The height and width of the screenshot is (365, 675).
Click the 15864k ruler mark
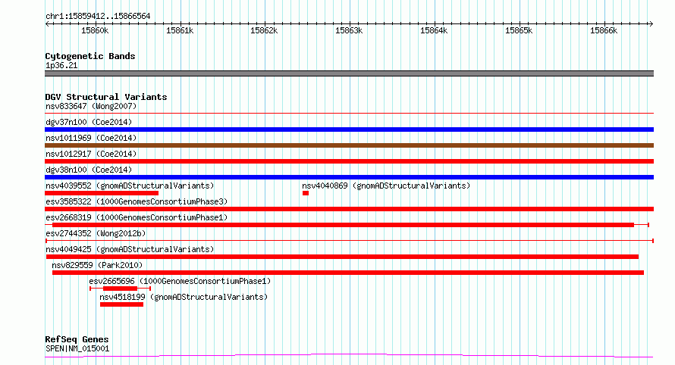pos(434,30)
